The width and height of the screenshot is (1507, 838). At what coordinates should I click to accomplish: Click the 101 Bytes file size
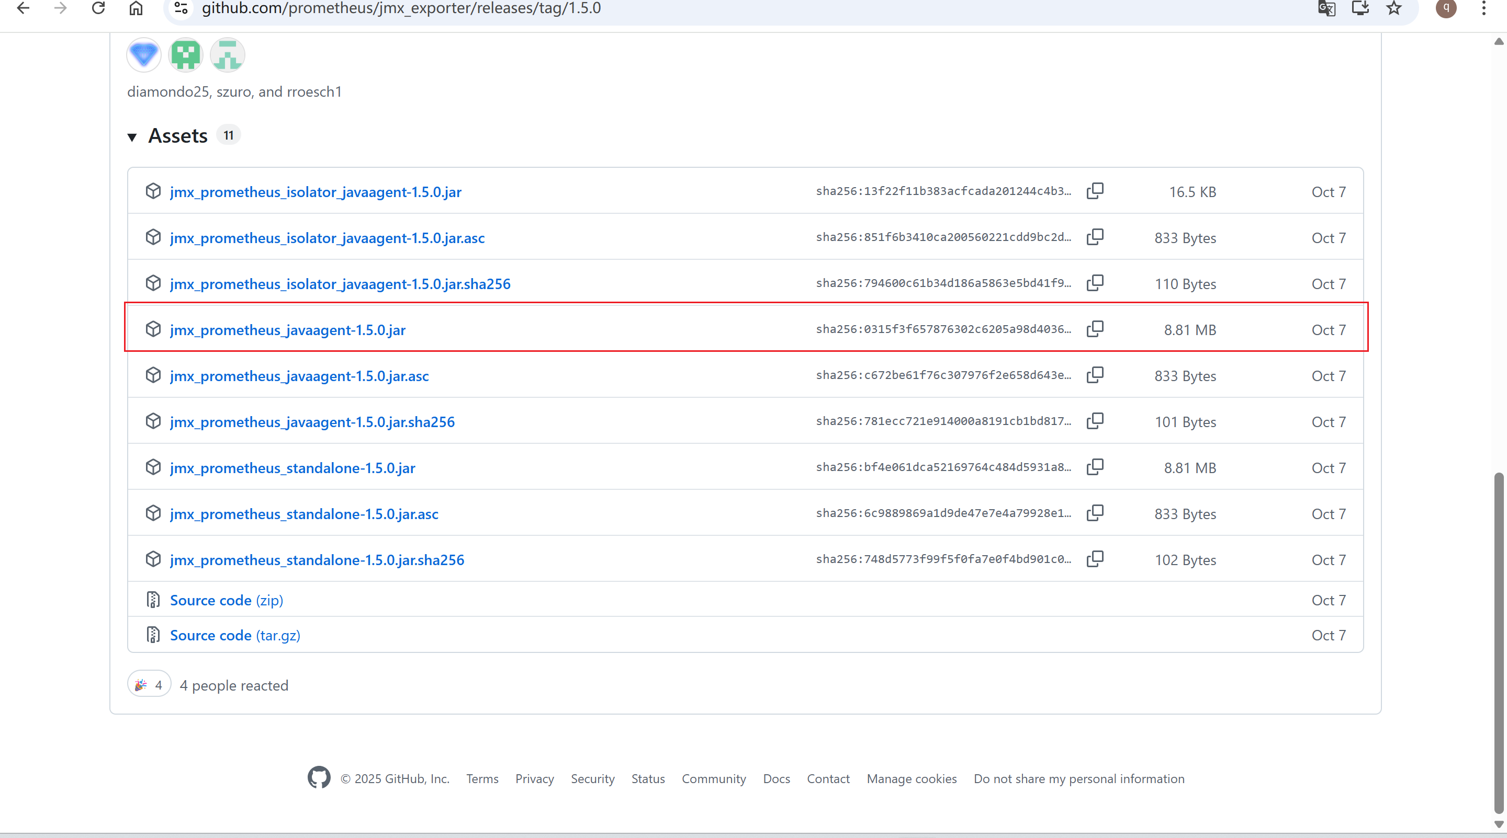coord(1185,422)
